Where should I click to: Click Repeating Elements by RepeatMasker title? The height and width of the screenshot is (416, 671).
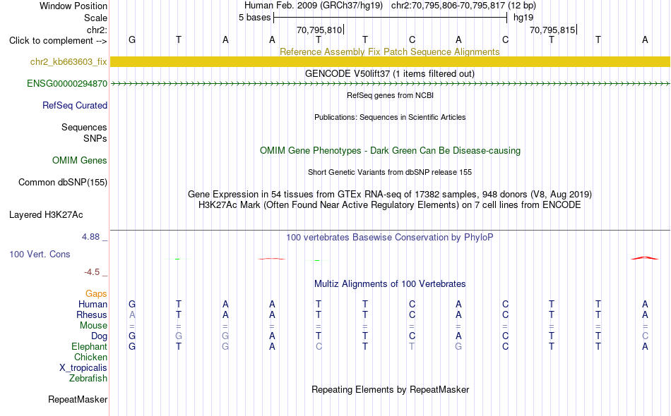pyautogui.click(x=390, y=390)
